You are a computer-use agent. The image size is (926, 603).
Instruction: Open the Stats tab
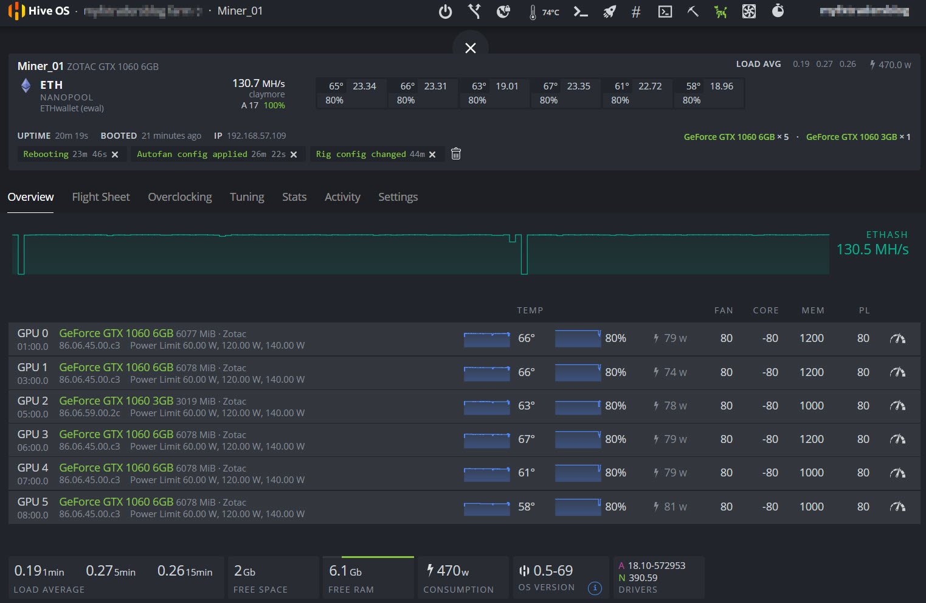pyautogui.click(x=294, y=197)
